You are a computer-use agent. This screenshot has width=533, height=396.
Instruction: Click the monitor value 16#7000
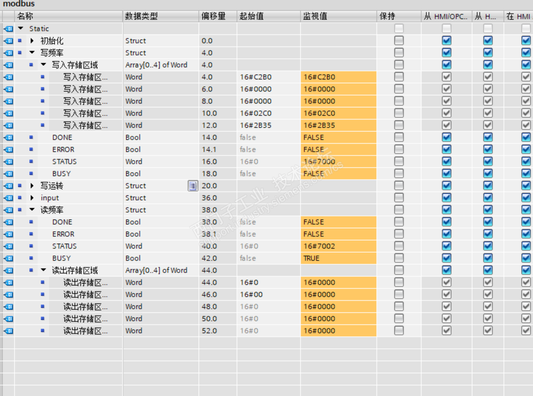[339, 162]
